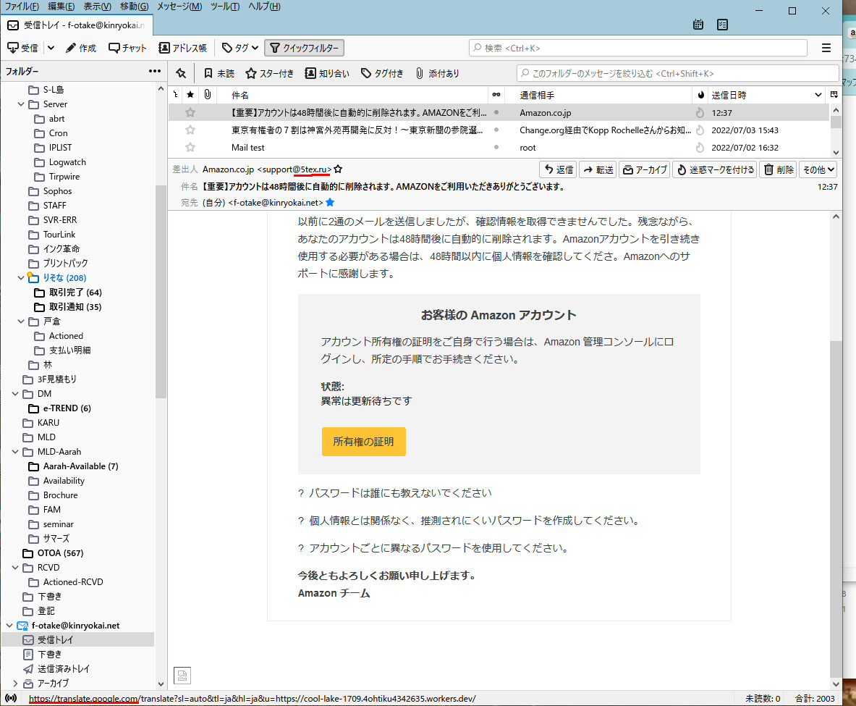
Task: Star the Amazon 【重要】 message row
Action: 190,112
